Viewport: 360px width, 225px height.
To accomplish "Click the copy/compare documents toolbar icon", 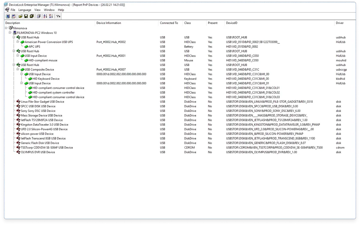I will coord(39,16).
